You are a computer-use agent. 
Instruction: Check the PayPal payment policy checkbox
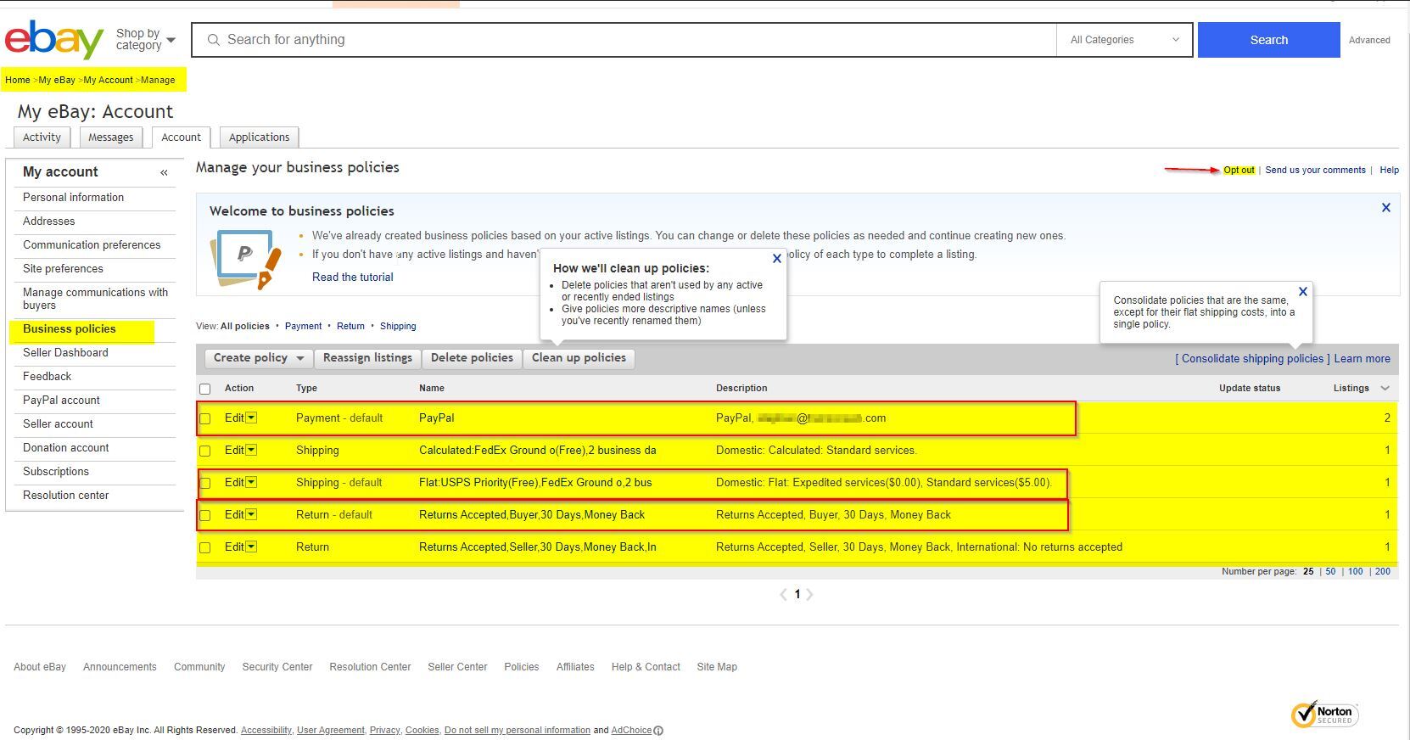pyautogui.click(x=204, y=418)
